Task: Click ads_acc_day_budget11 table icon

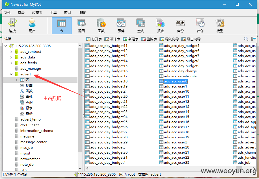Action: [87, 45]
